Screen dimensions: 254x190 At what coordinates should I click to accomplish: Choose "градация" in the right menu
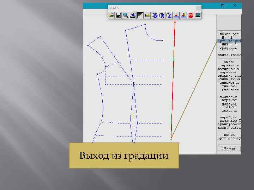tap(228, 48)
